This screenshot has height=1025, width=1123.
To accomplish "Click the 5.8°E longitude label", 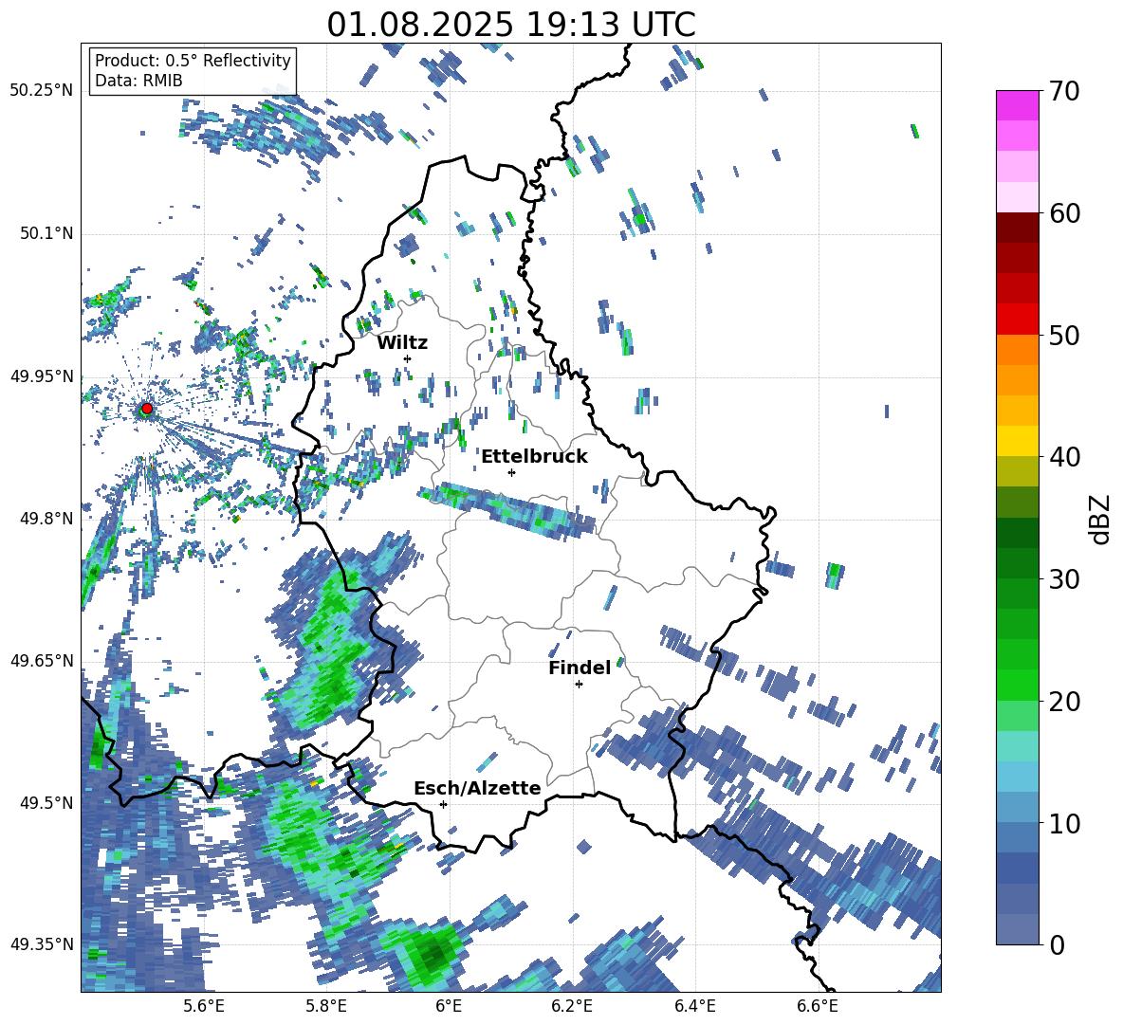I will pyautogui.click(x=326, y=1006).
